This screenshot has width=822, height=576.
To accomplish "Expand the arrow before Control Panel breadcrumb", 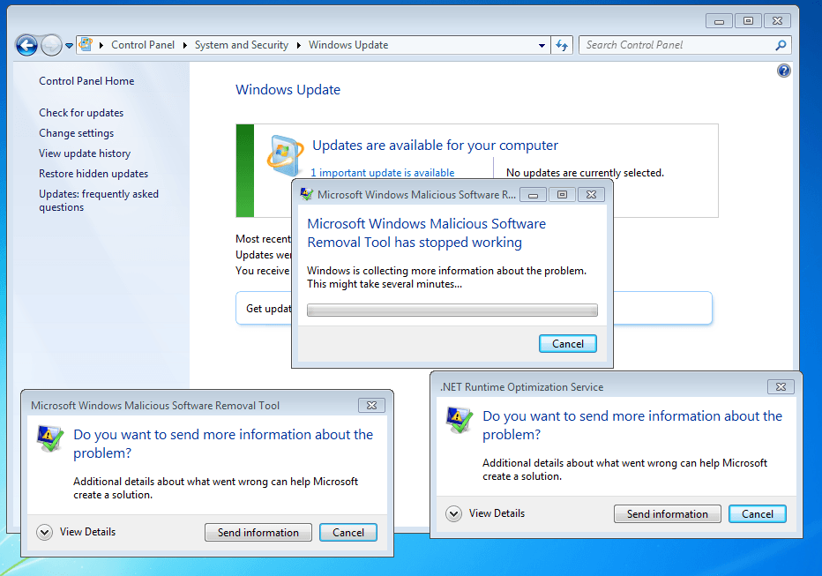I will coord(101,45).
